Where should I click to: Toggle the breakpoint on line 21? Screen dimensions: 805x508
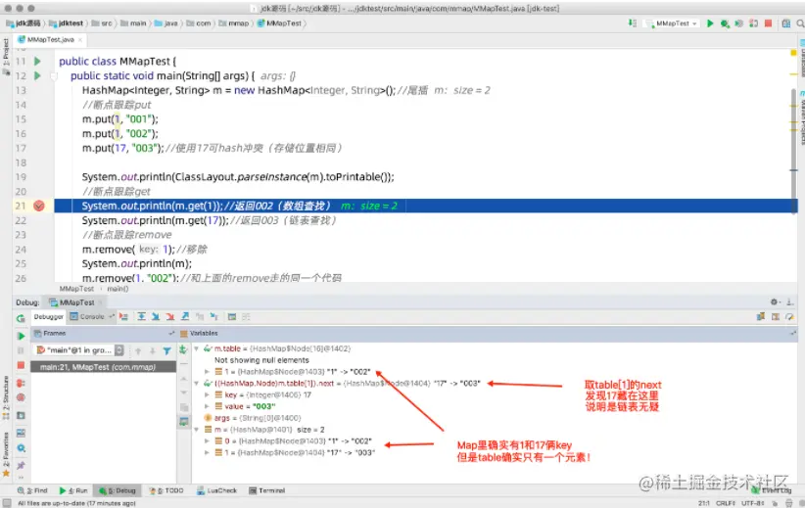click(39, 206)
